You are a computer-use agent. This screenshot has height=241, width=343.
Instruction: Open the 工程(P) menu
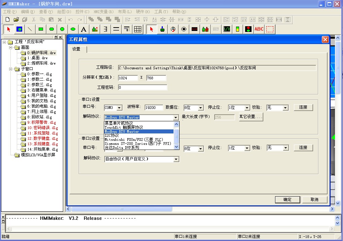coord(10,11)
